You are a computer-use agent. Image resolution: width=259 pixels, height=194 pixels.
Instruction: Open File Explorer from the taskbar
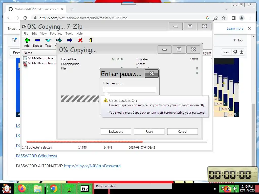tap(37, 188)
